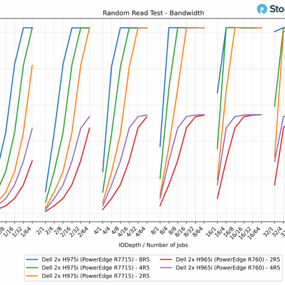Click the '4/4' x-axis tick label
The width and height of the screenshot is (285, 285).
click(x=107, y=230)
